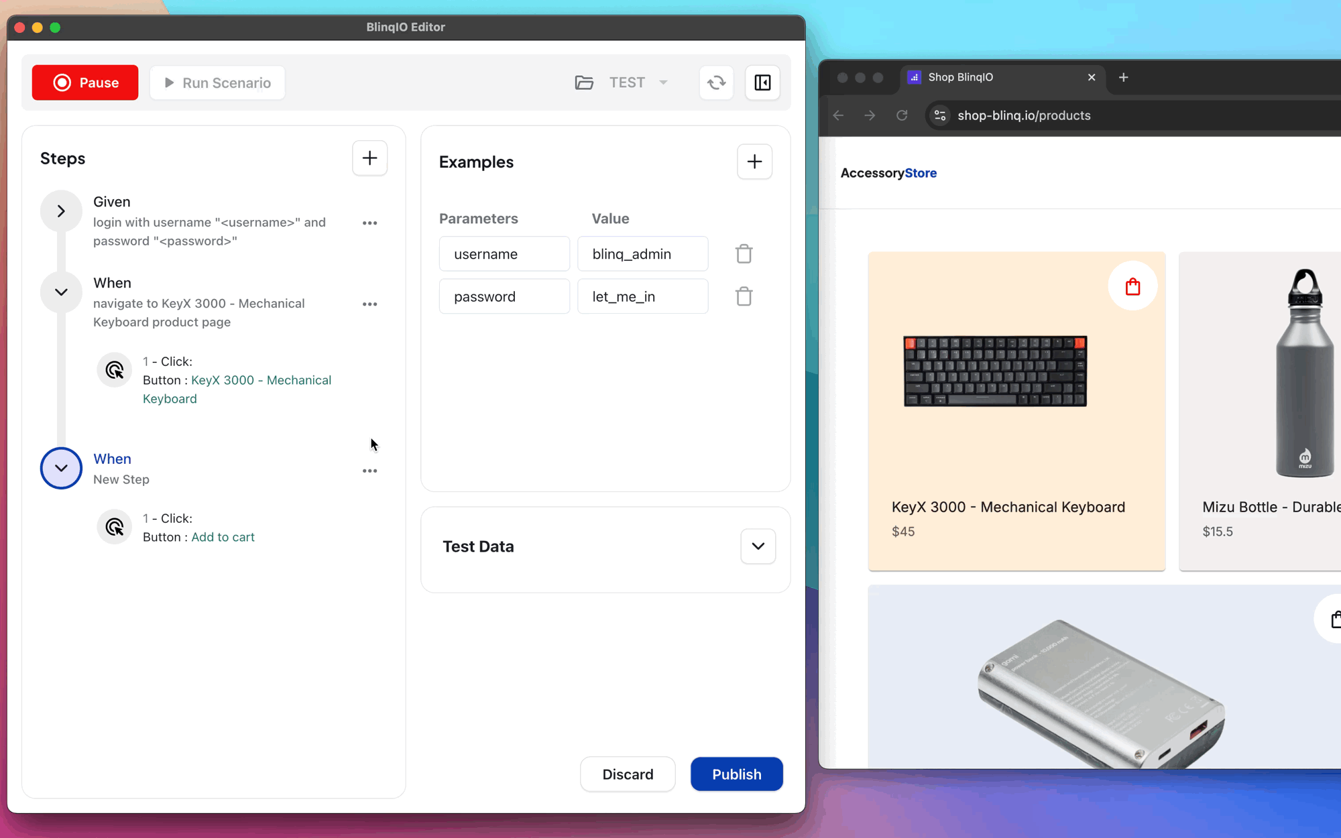Click the Run Scenario play icon
Image resolution: width=1341 pixels, height=838 pixels.
[x=169, y=83]
